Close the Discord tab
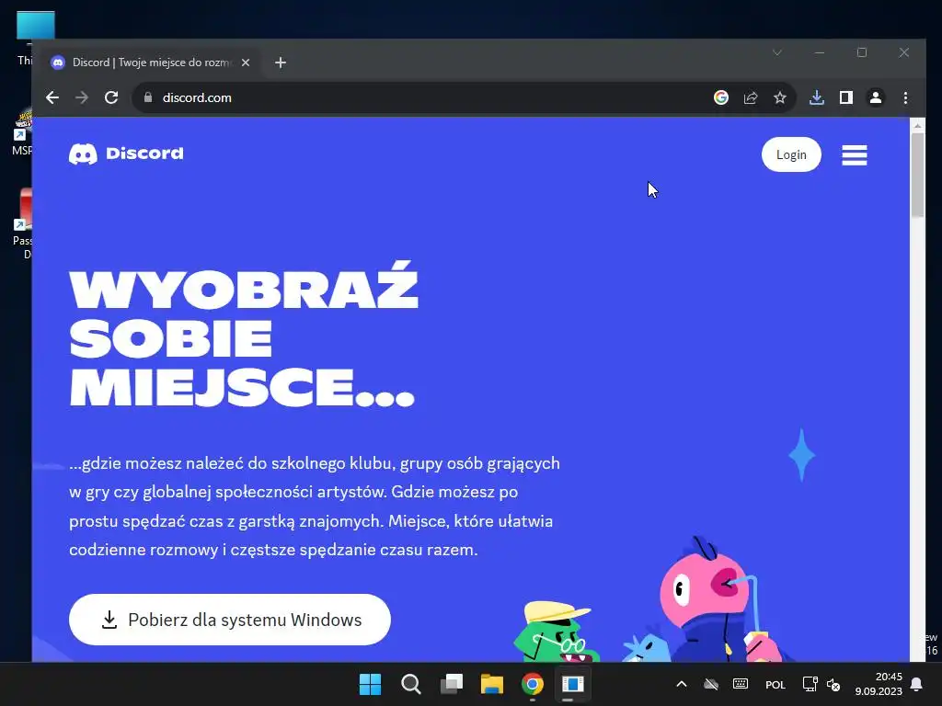Screen dimensions: 942x706 click(245, 63)
